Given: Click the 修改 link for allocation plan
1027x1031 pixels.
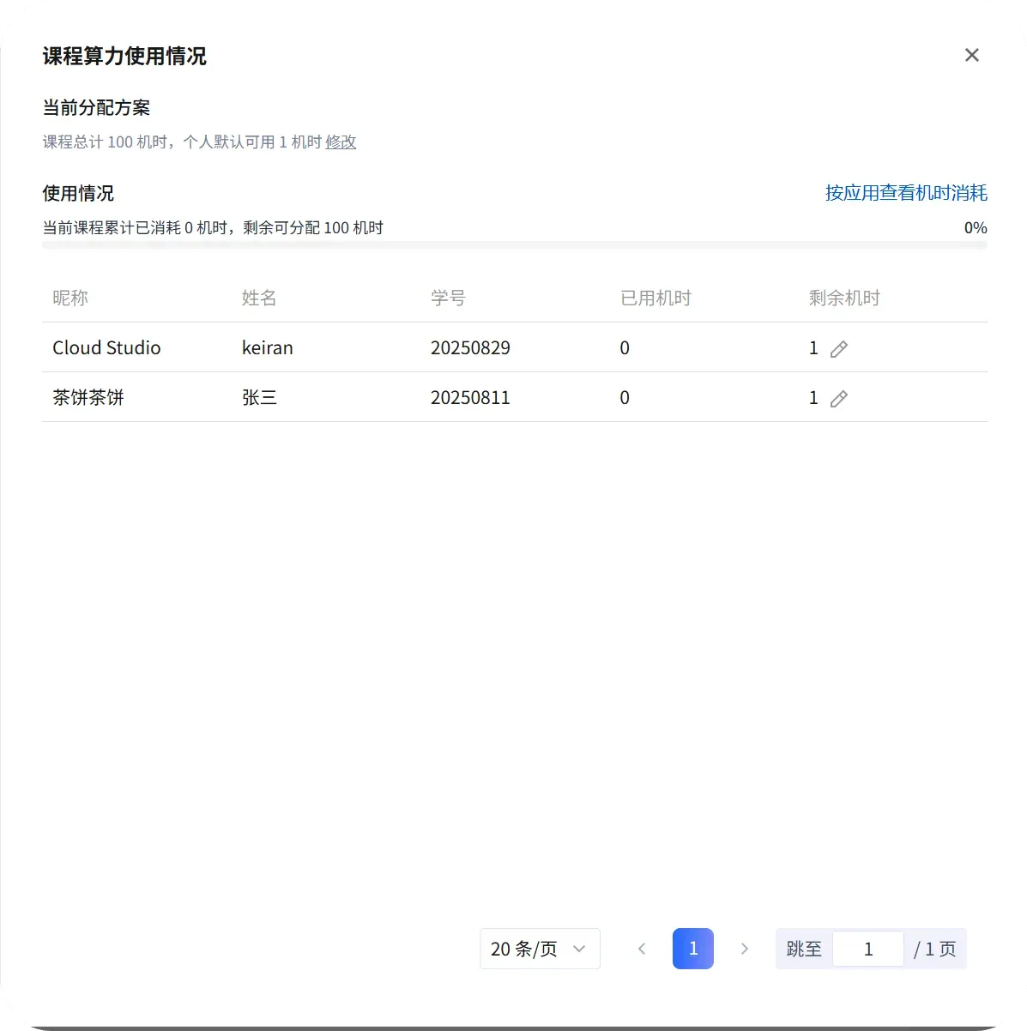Looking at the screenshot, I should click(341, 142).
